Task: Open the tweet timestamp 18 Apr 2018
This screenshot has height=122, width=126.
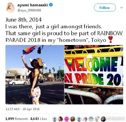Action: click(23, 109)
